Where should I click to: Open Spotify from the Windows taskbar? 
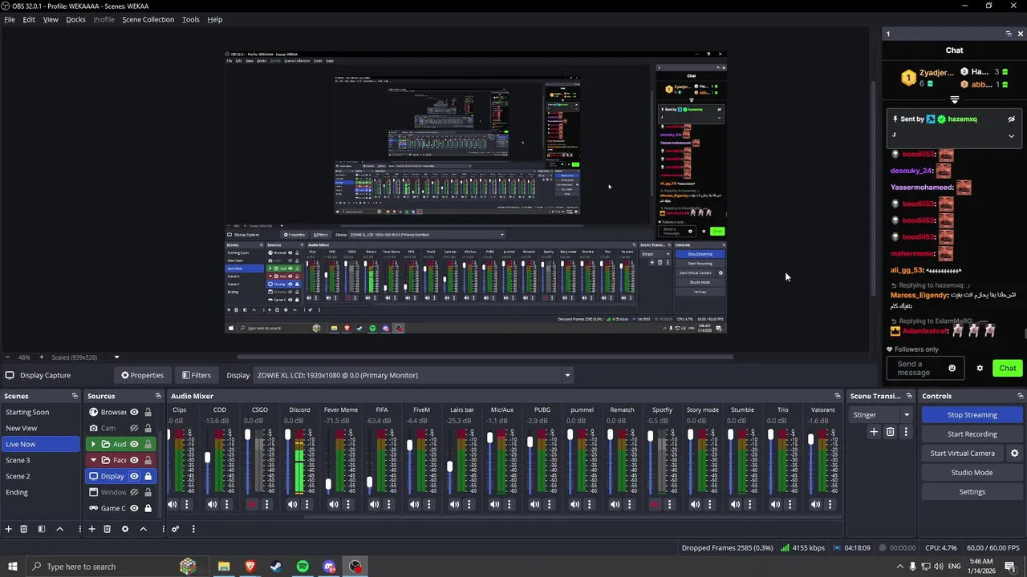pyautogui.click(x=302, y=567)
